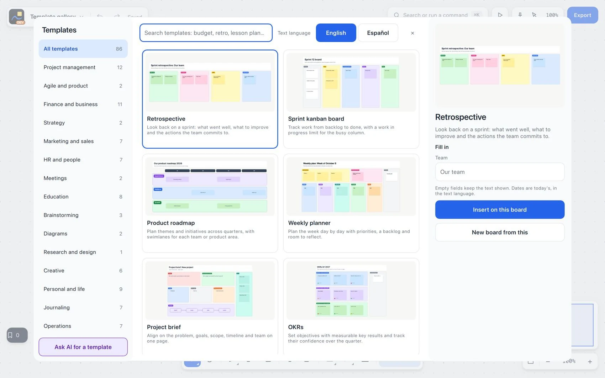Select the Diagrams category
Viewport: 605px width, 378px height.
[83, 234]
